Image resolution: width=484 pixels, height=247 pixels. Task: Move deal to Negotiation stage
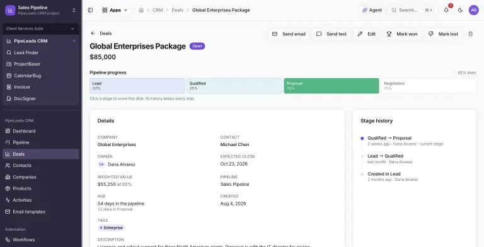point(429,86)
